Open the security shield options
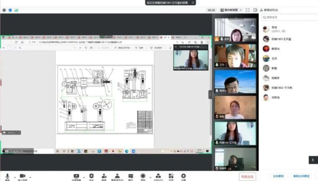 (91, 177)
